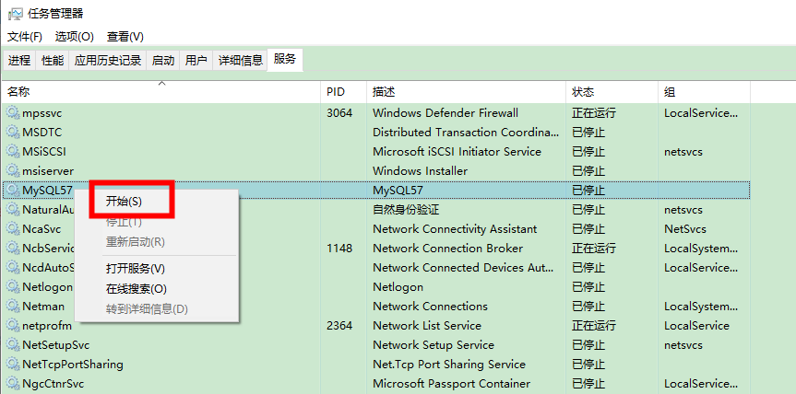Click the Microsoft Passport Container description
The height and width of the screenshot is (394, 796).
[451, 383]
